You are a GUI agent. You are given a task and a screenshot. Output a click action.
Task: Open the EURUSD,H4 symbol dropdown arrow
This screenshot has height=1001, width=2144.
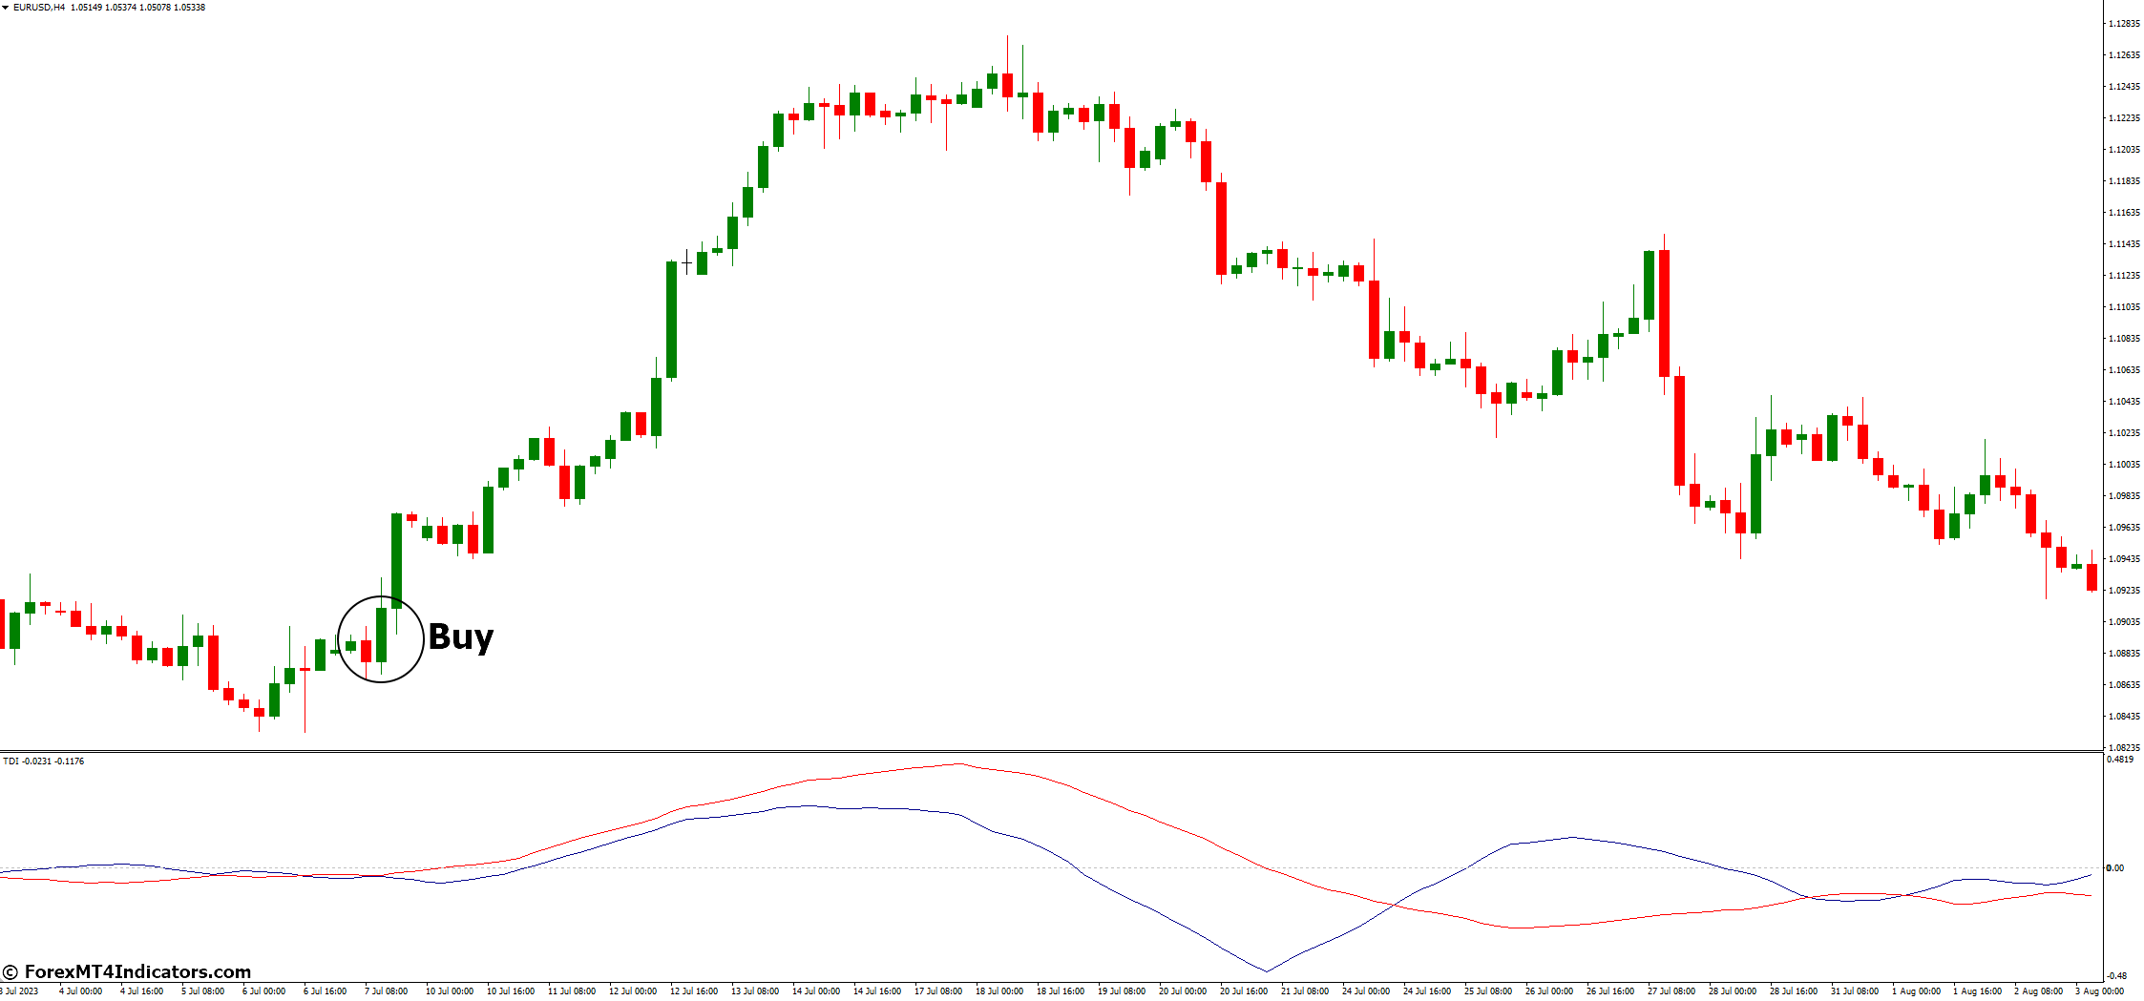pos(8,8)
